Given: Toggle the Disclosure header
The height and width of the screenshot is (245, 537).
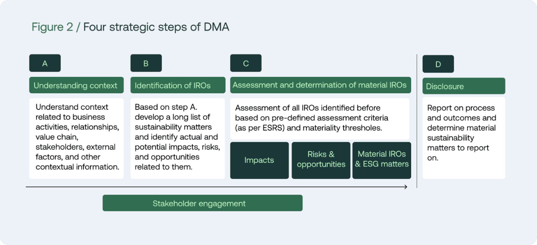Looking at the screenshot, I should 464,86.
